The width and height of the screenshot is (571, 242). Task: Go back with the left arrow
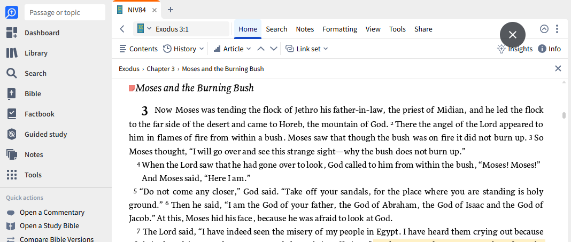122,29
